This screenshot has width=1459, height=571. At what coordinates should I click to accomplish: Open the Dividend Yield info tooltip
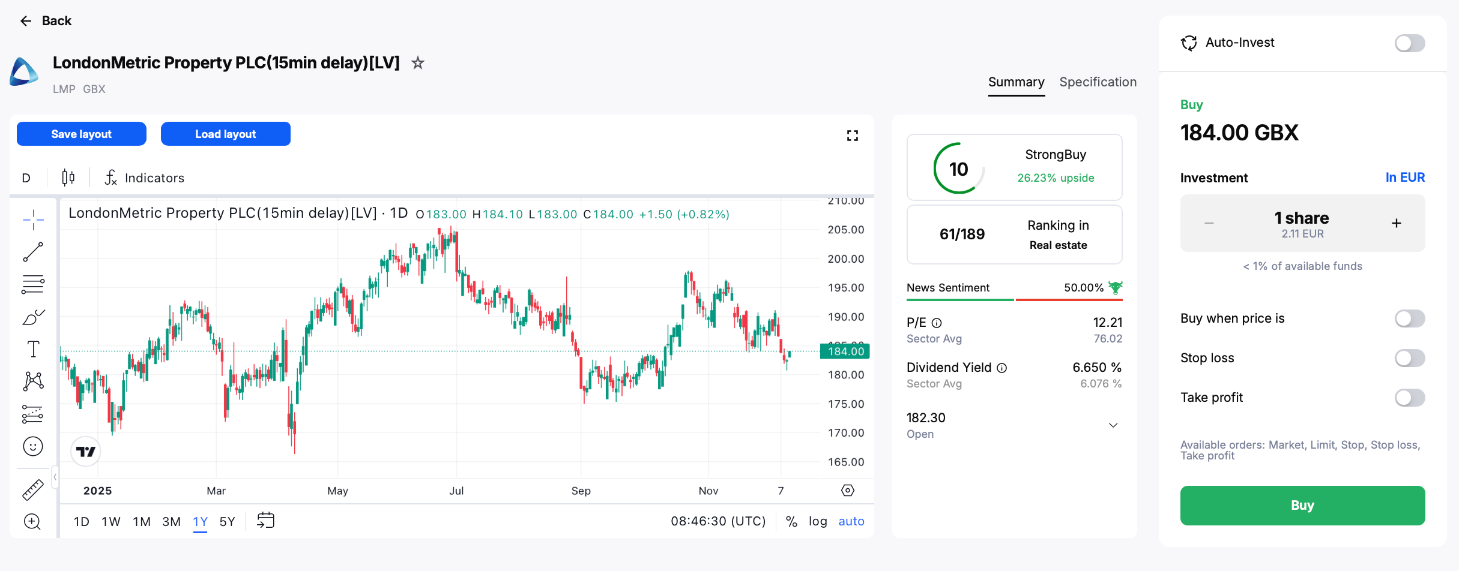(x=1002, y=368)
